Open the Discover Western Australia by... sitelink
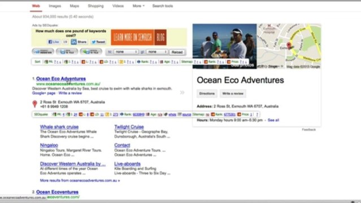Viewport: 361px width, 203px height. click(73, 164)
